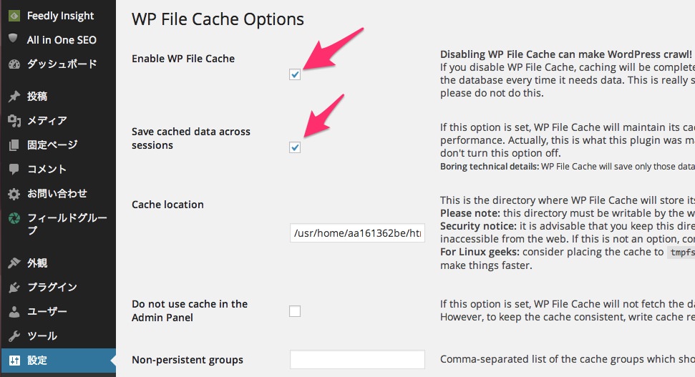
Task: Click the Enable WP File Cache label
Action: [x=183, y=59]
